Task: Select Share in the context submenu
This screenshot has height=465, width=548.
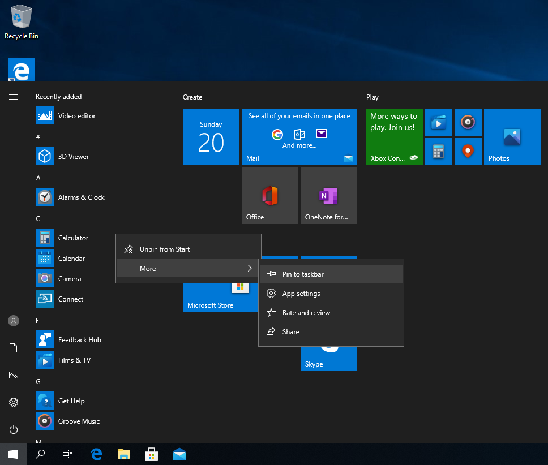Action: [331, 331]
